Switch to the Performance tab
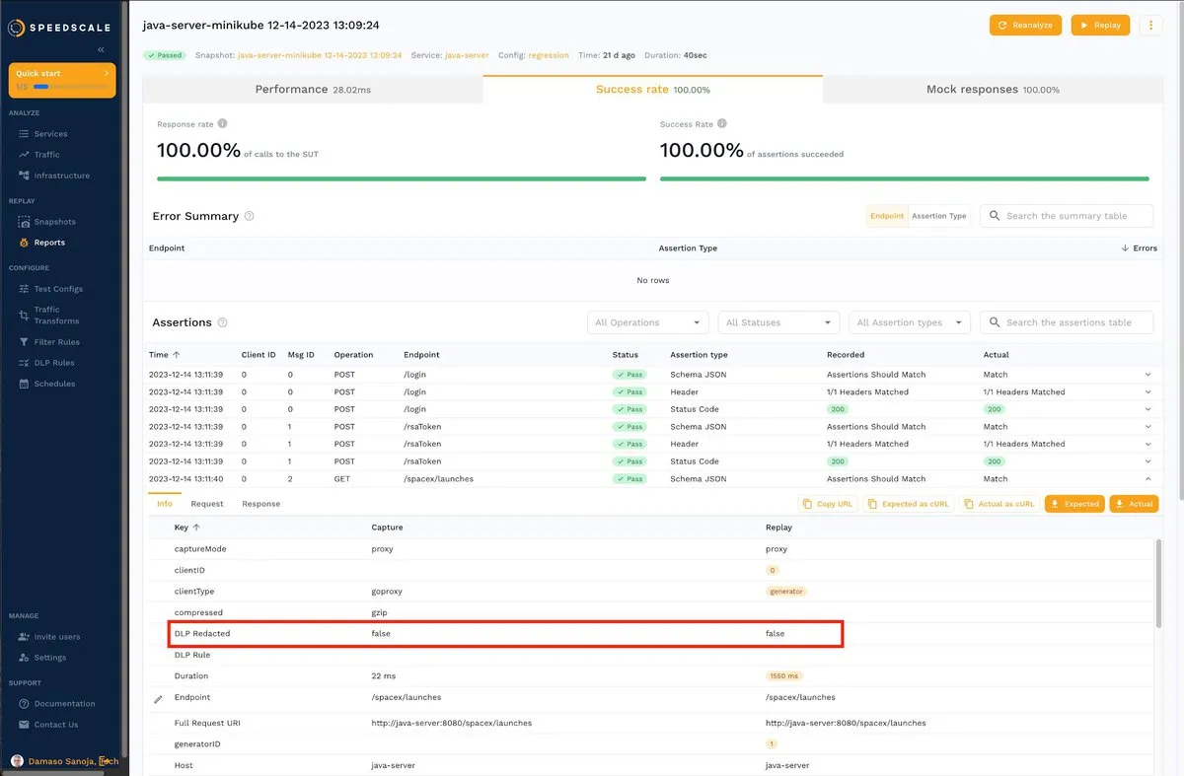Screen dimensions: 1184x776 coord(313,90)
